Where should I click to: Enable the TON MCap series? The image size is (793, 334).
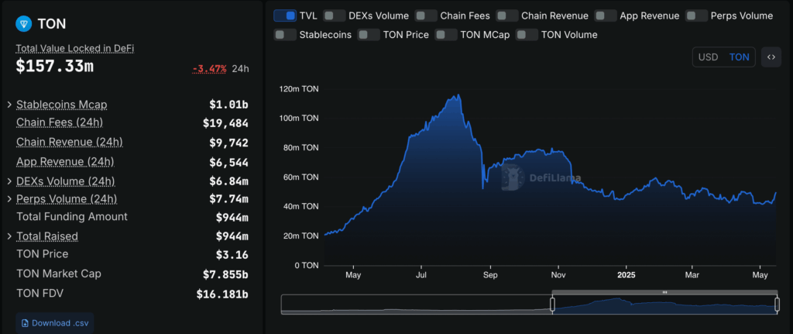[x=447, y=35]
